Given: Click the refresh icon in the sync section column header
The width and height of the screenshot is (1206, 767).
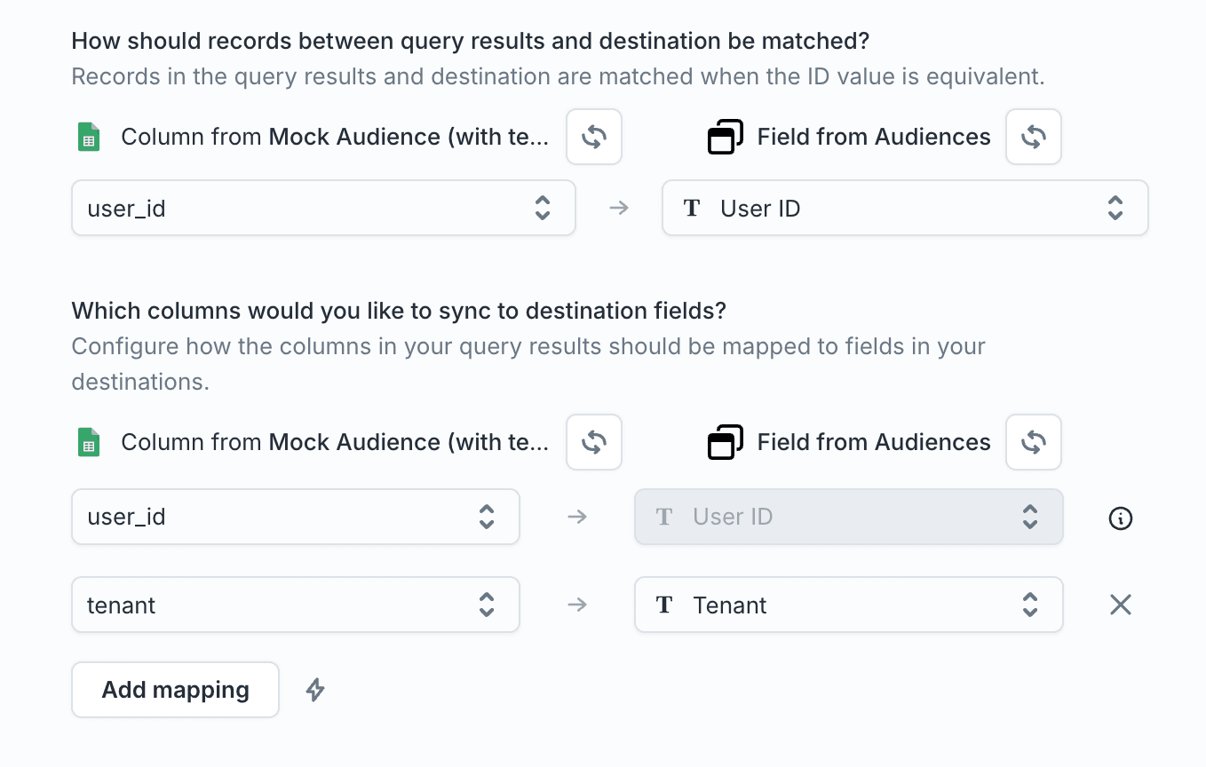Looking at the screenshot, I should (593, 442).
